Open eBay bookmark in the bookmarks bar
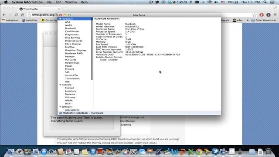 [238, 20]
